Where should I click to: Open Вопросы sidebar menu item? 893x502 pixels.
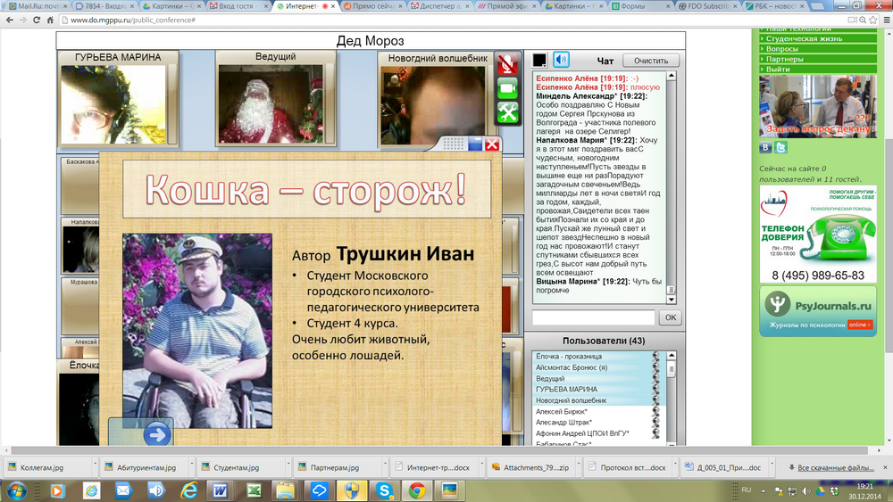point(818,49)
